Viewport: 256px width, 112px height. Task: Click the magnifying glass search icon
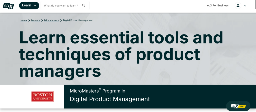click(84, 5)
